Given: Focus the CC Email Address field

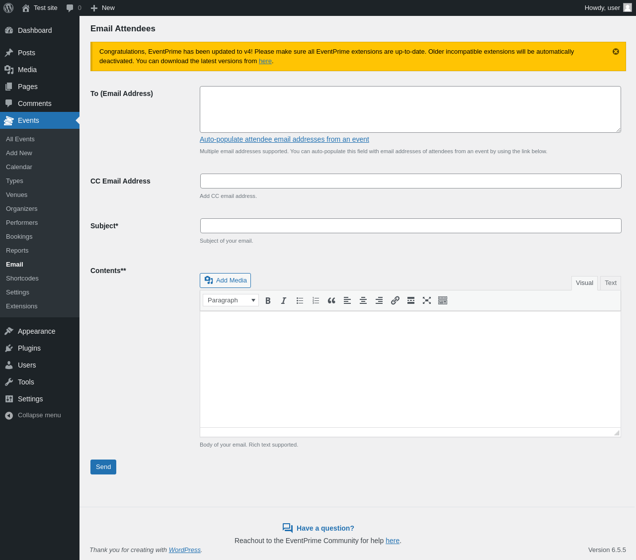Looking at the screenshot, I should [x=411, y=181].
